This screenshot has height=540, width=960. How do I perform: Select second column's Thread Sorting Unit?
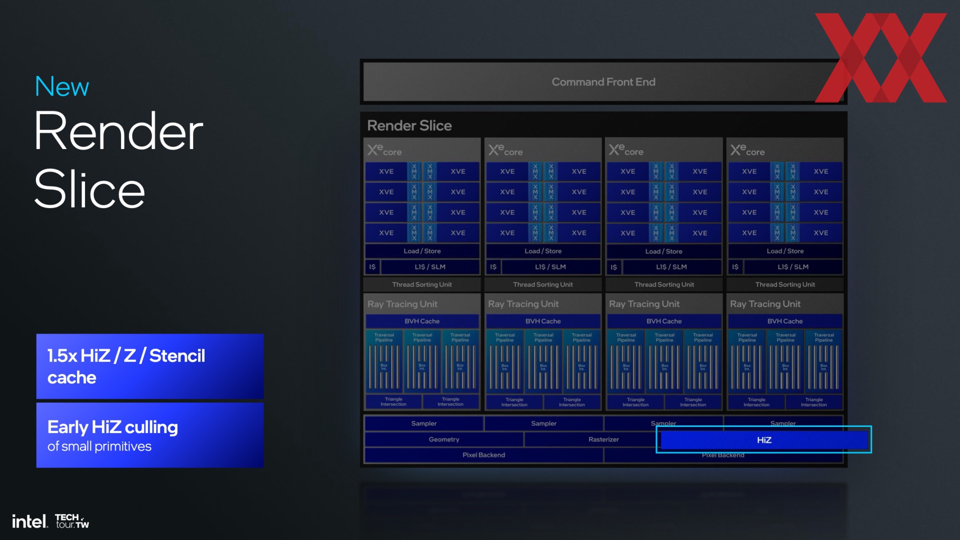[x=543, y=284]
